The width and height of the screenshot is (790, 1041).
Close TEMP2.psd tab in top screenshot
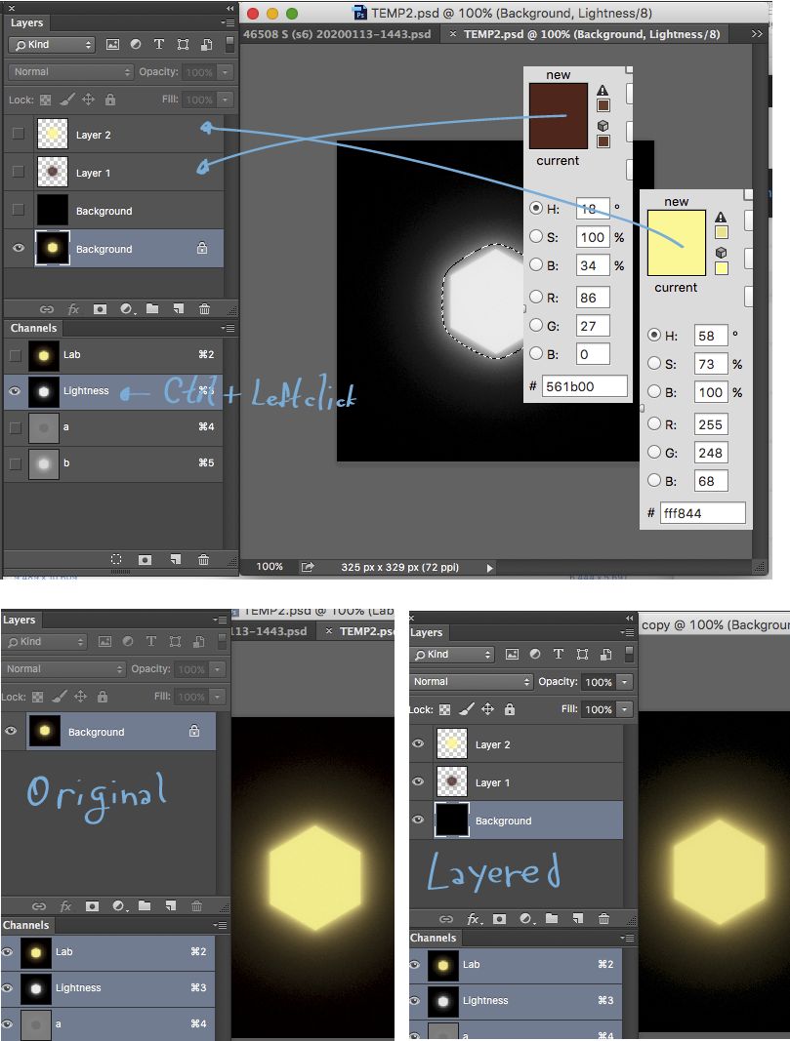(453, 34)
